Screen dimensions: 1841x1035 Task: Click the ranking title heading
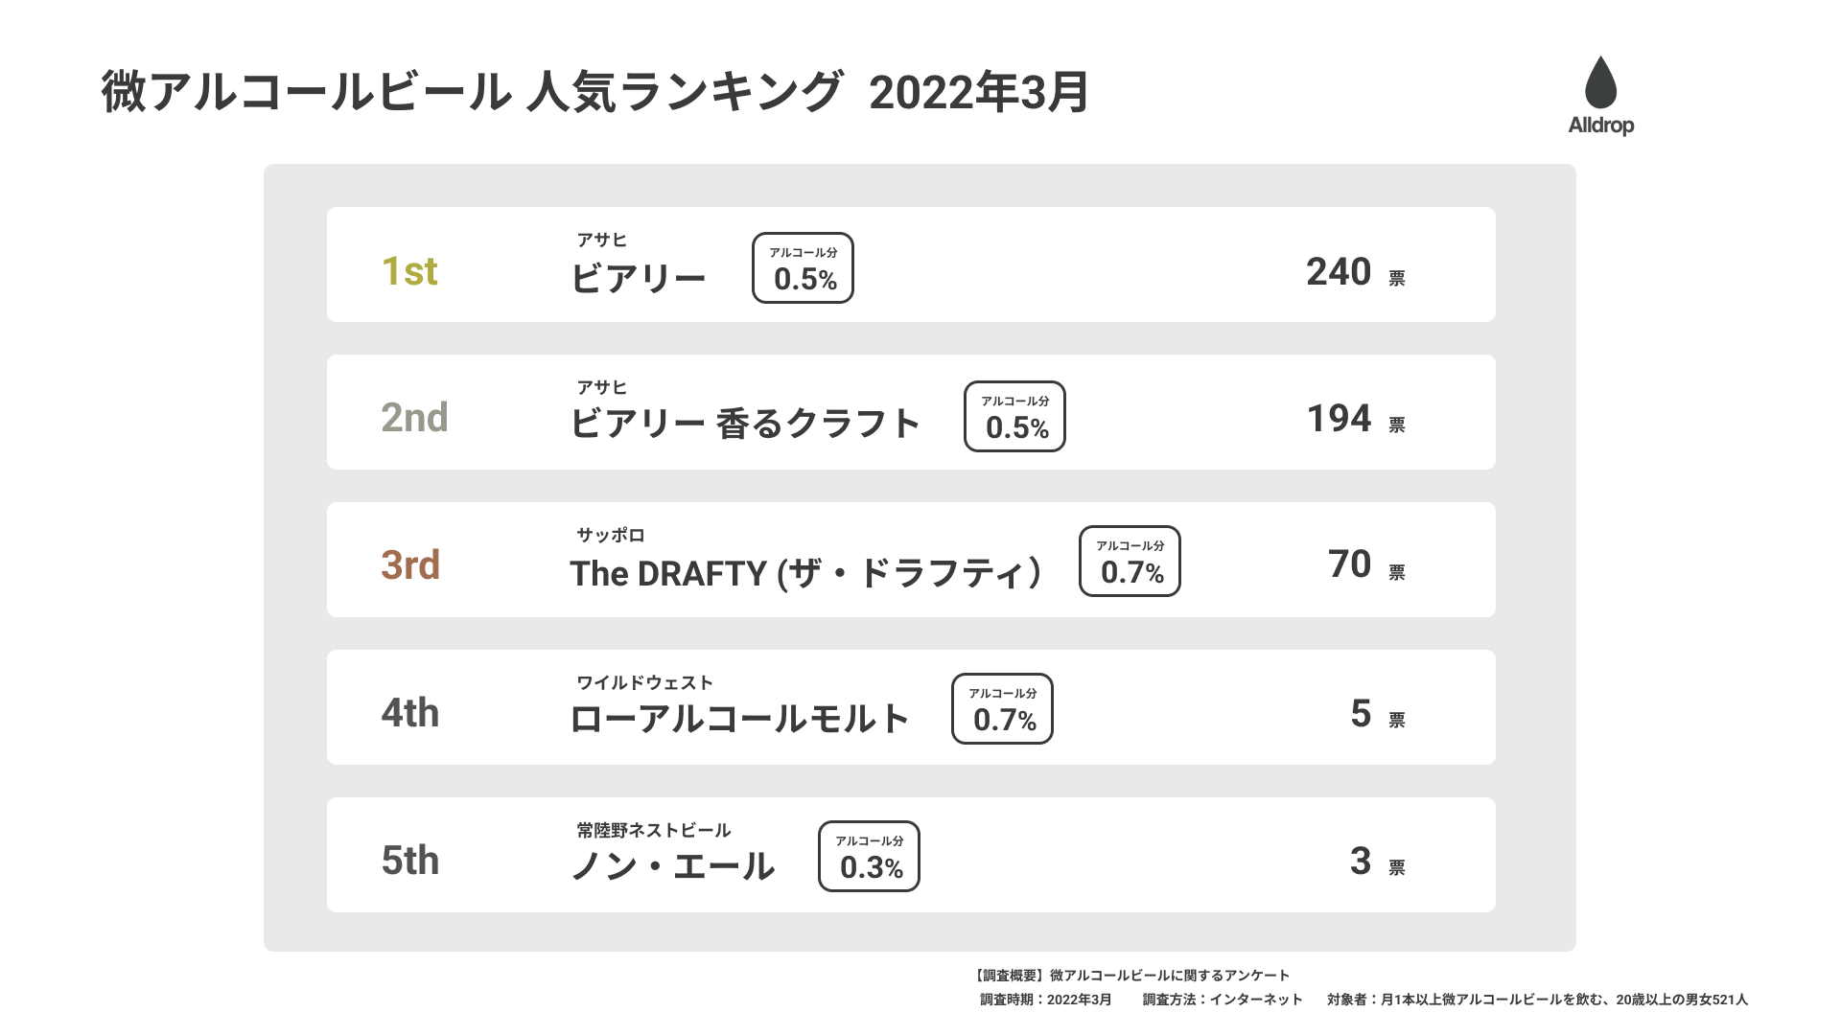[594, 92]
